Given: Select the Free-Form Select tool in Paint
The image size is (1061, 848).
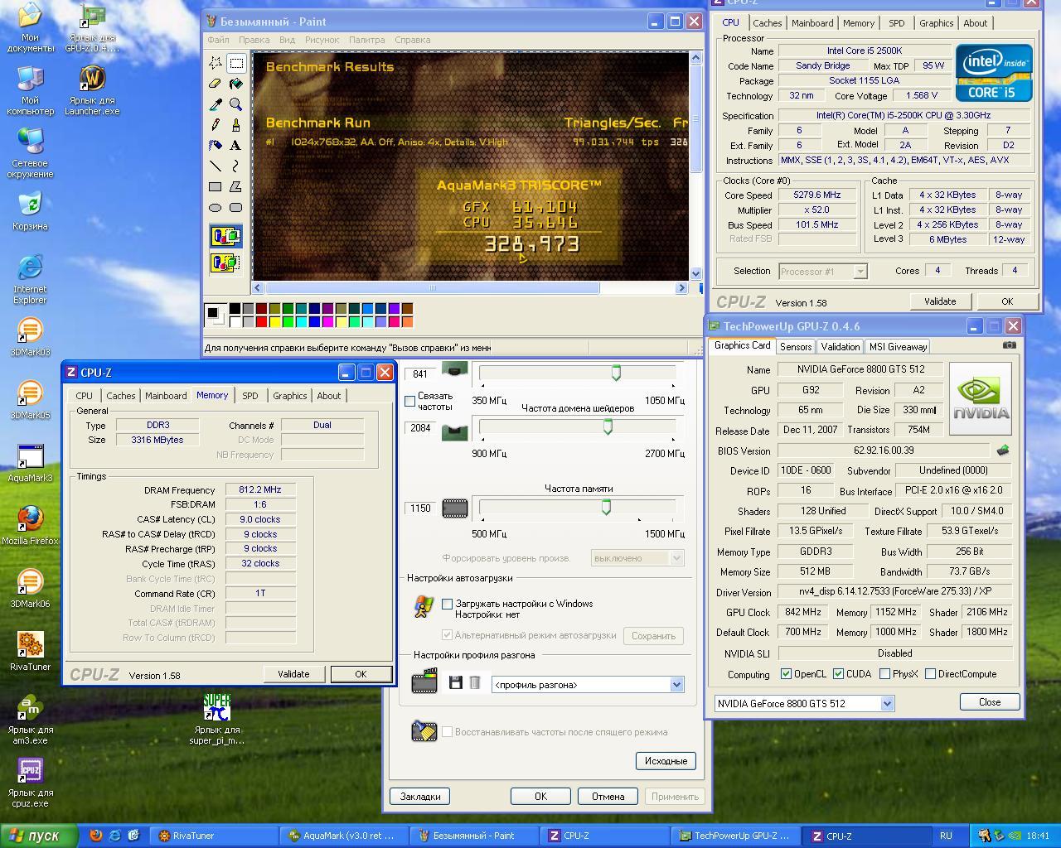Looking at the screenshot, I should tap(216, 63).
